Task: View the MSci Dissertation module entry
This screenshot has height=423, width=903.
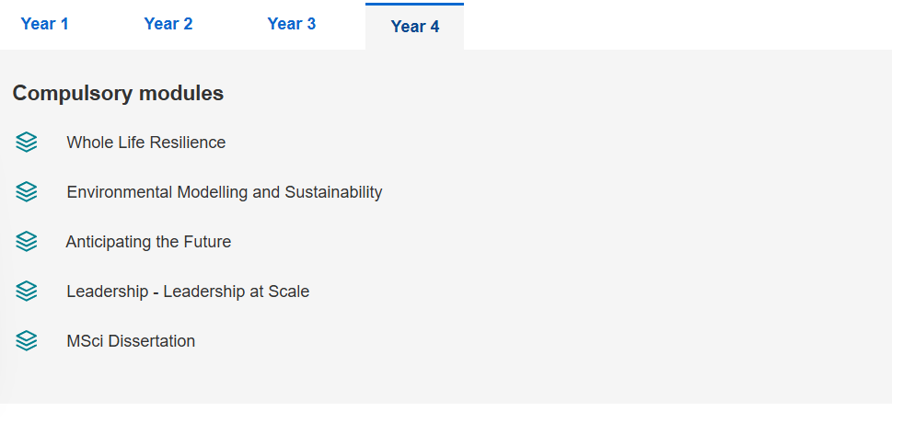Action: click(131, 341)
